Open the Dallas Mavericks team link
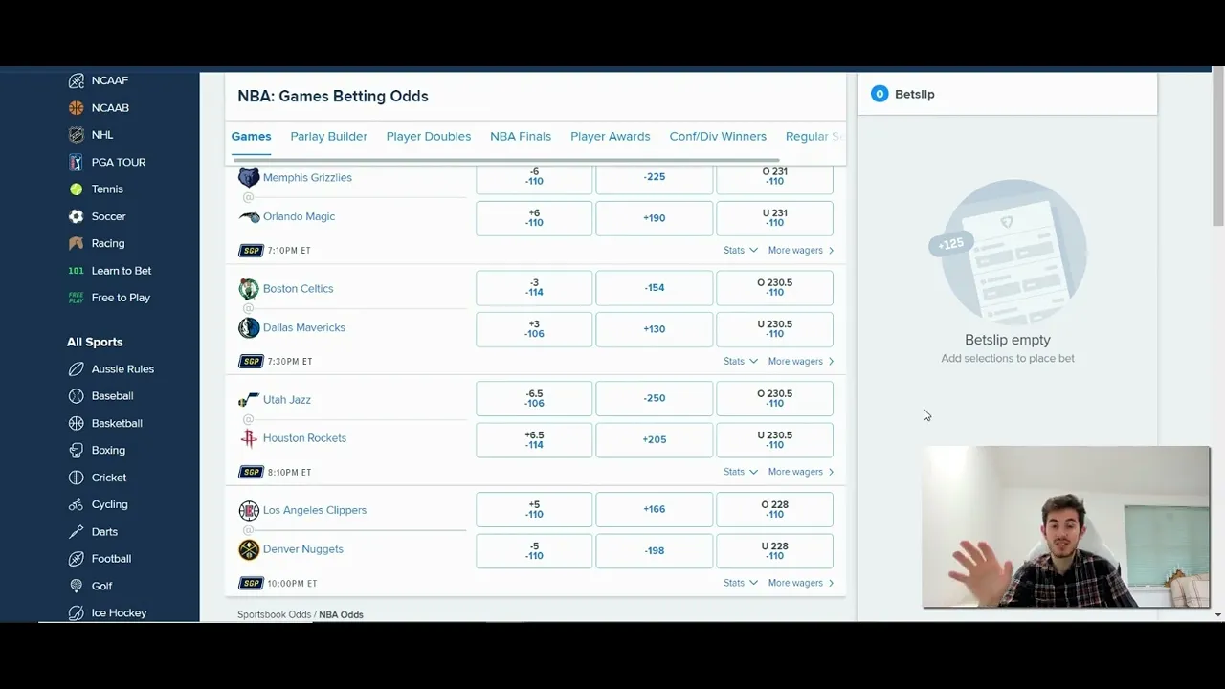1225x689 pixels. point(303,327)
